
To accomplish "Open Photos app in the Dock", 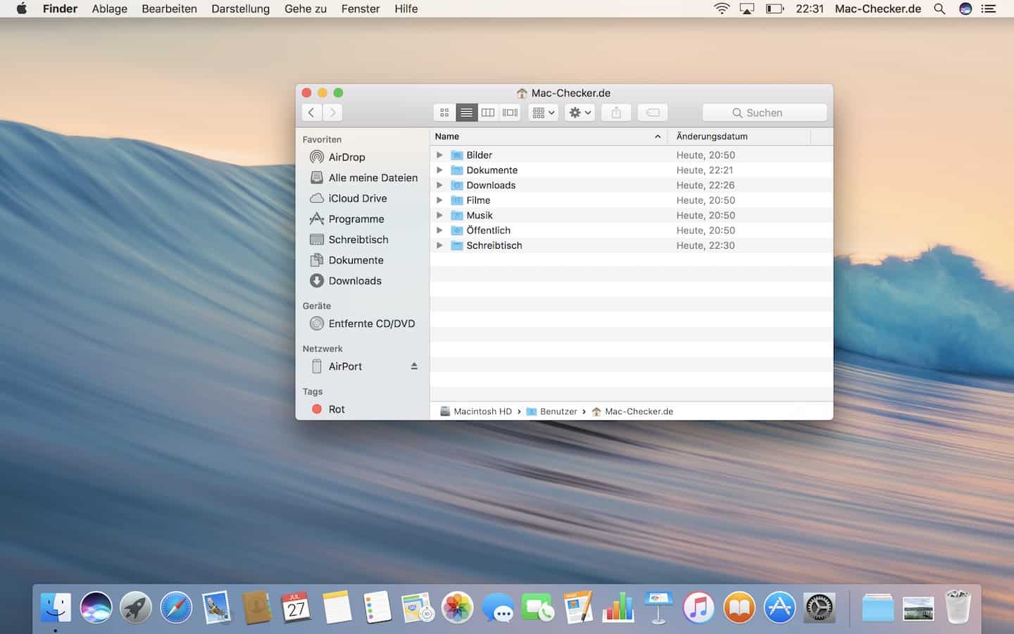I will (458, 607).
